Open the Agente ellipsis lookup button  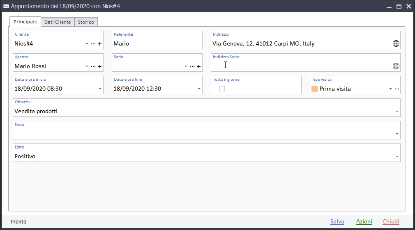point(93,66)
